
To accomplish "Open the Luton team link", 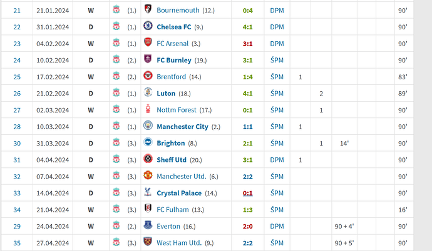I will point(166,94).
